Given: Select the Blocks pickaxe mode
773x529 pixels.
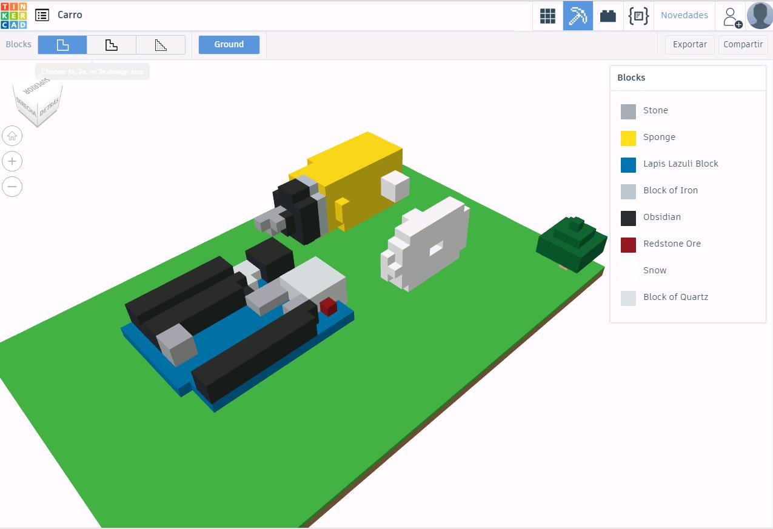Looking at the screenshot, I should point(578,16).
